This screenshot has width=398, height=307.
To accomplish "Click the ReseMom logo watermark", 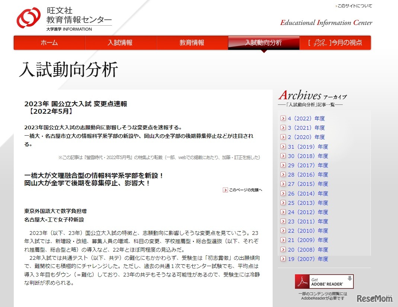I will tap(374, 298).
